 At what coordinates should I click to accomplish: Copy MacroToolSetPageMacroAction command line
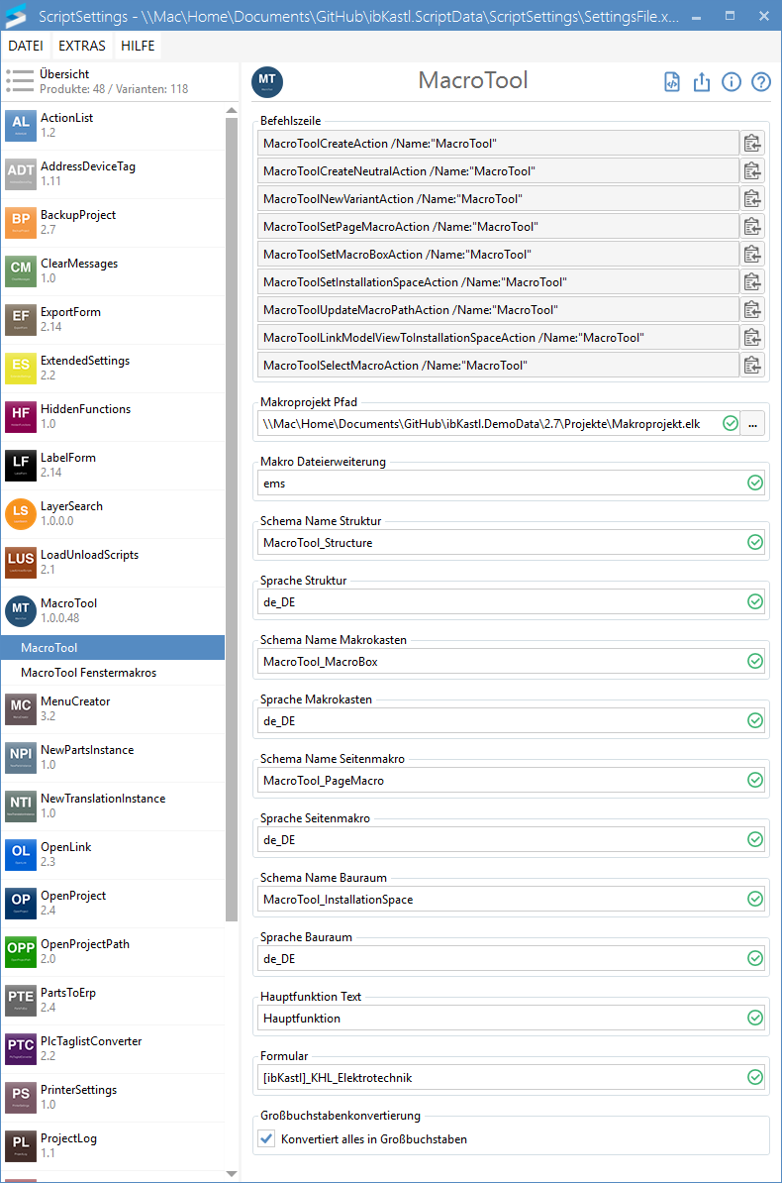click(752, 227)
